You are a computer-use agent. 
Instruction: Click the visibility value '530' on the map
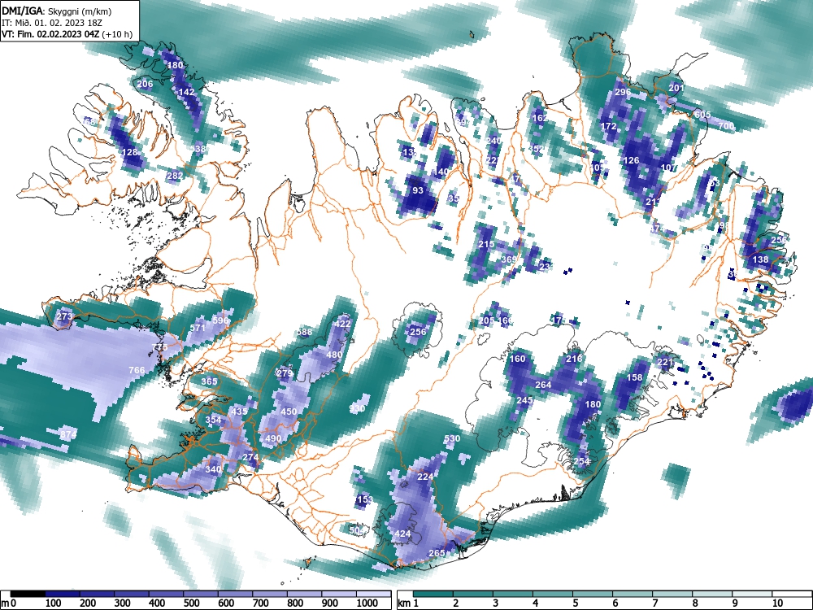pyautogui.click(x=452, y=439)
